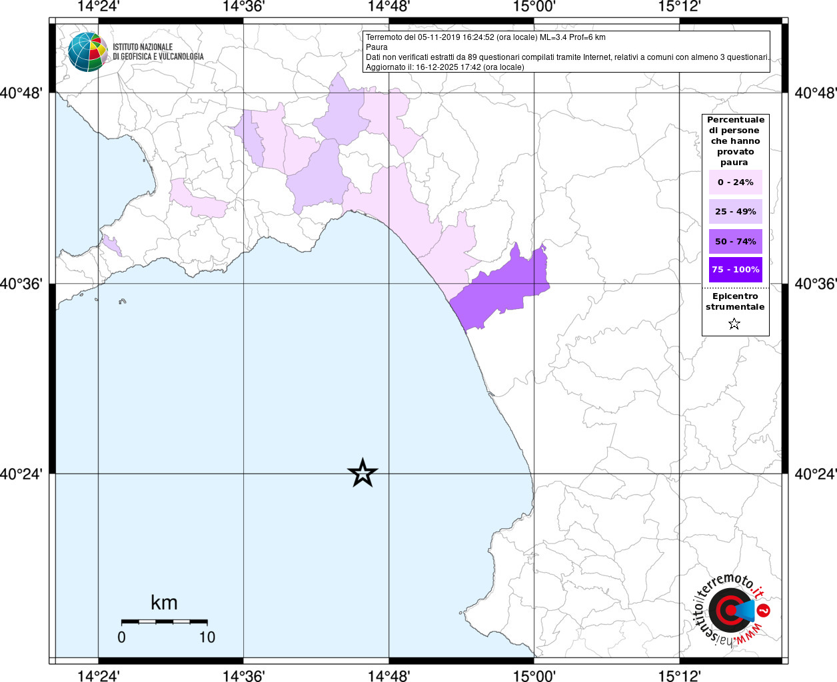Click the 'Terremoto del 05-11-2019' header line
The width and height of the screenshot is (837, 682).
pos(486,37)
